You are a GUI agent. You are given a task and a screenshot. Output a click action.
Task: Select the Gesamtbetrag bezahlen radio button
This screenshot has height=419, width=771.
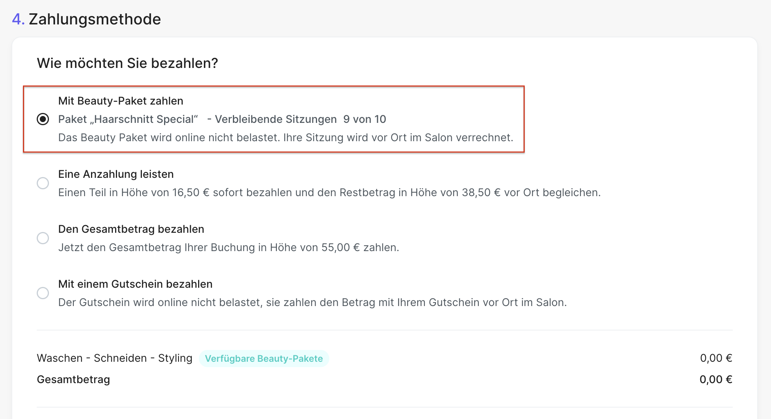[43, 238]
